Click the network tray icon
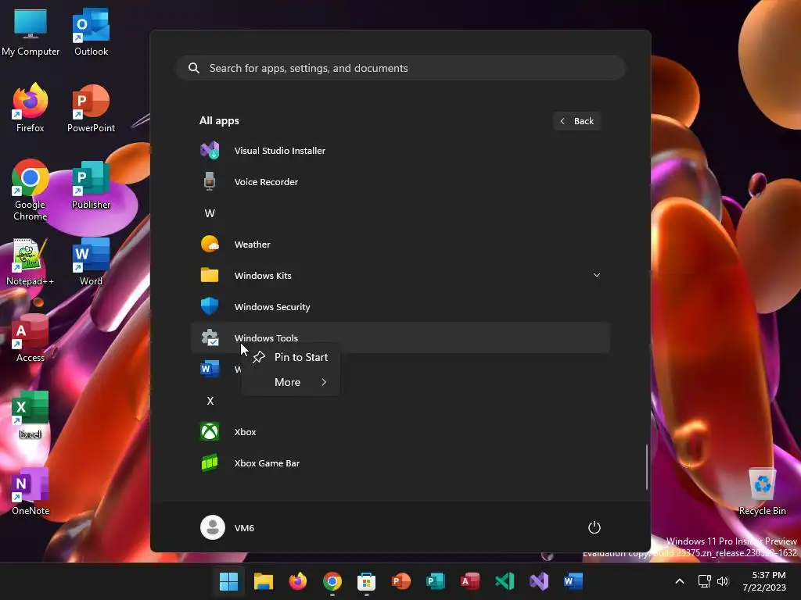Image resolution: width=801 pixels, height=600 pixels. point(705,581)
